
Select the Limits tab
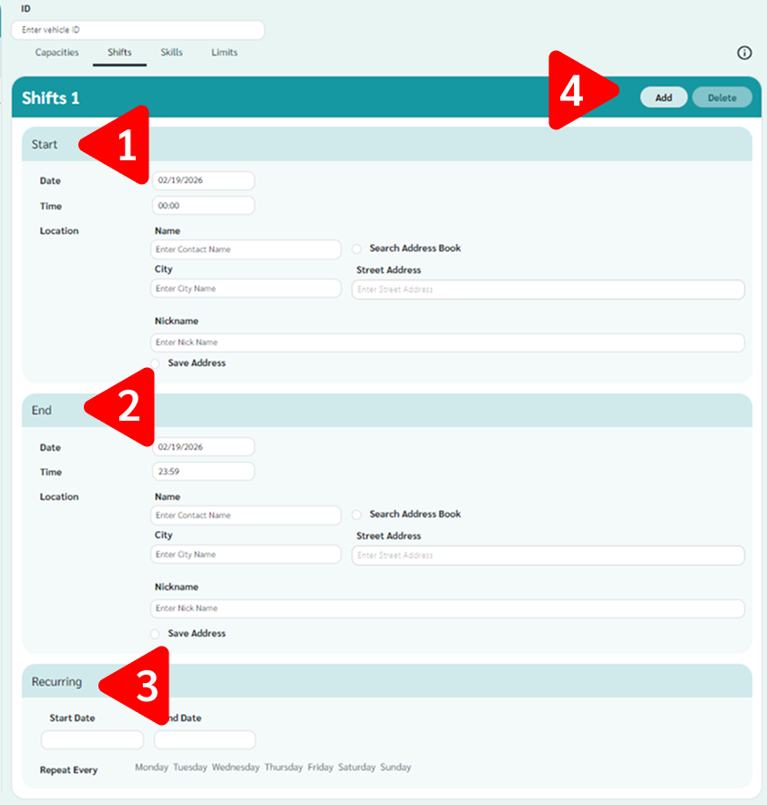pos(224,53)
